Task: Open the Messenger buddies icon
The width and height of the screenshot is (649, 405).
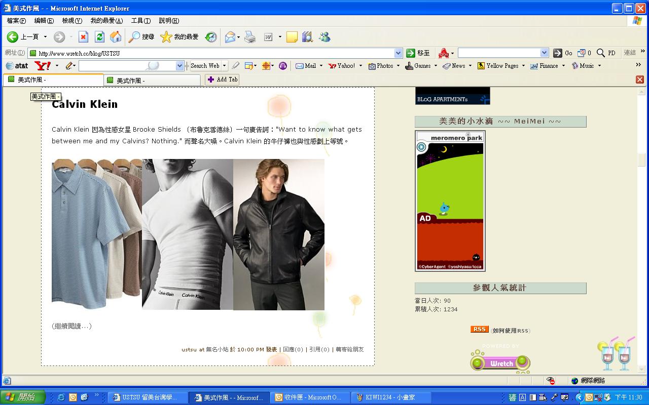Action: point(324,37)
